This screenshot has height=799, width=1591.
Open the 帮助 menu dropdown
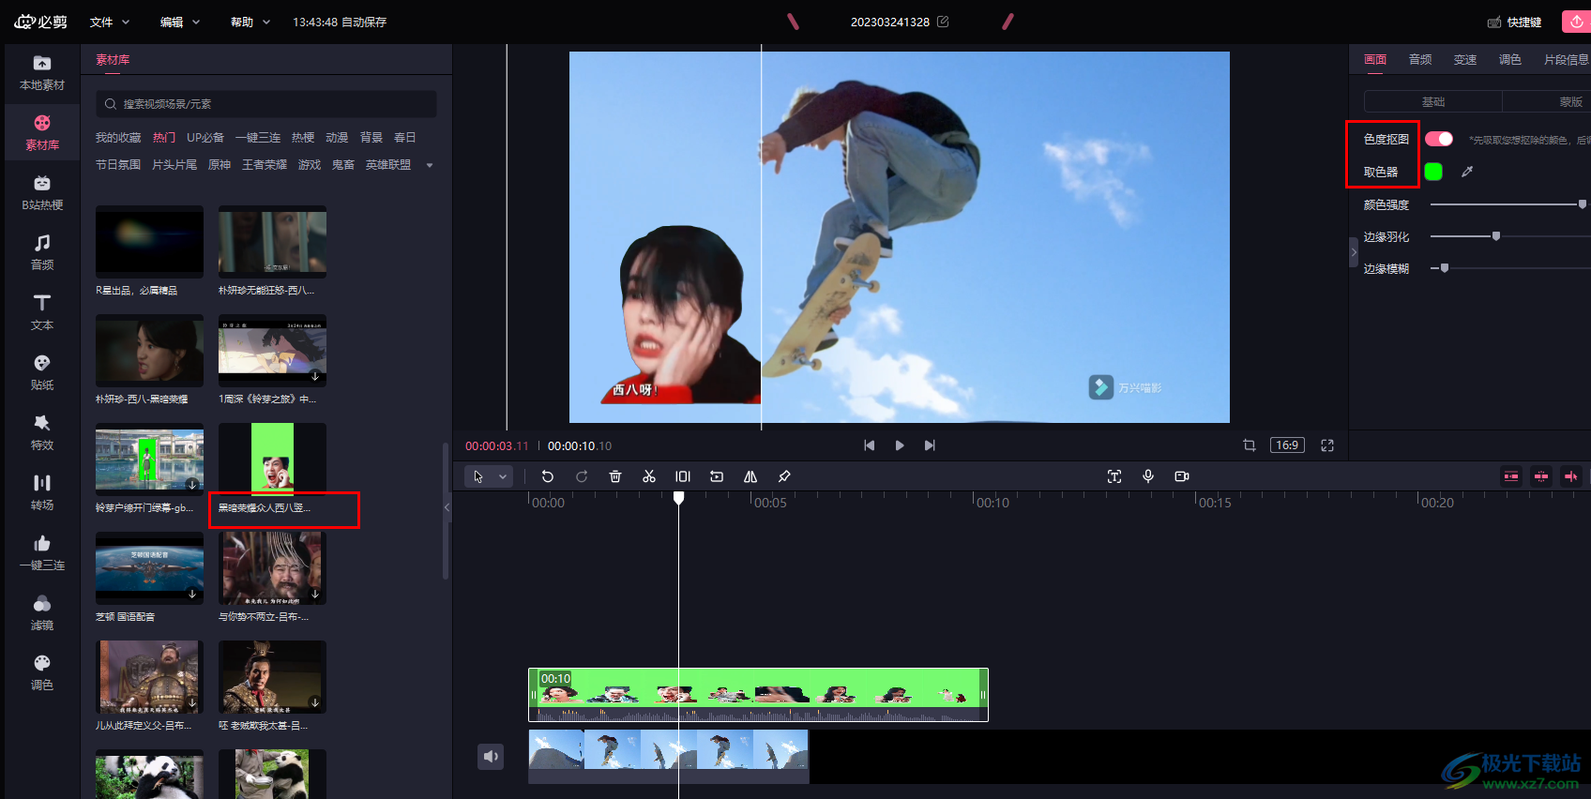pos(250,22)
